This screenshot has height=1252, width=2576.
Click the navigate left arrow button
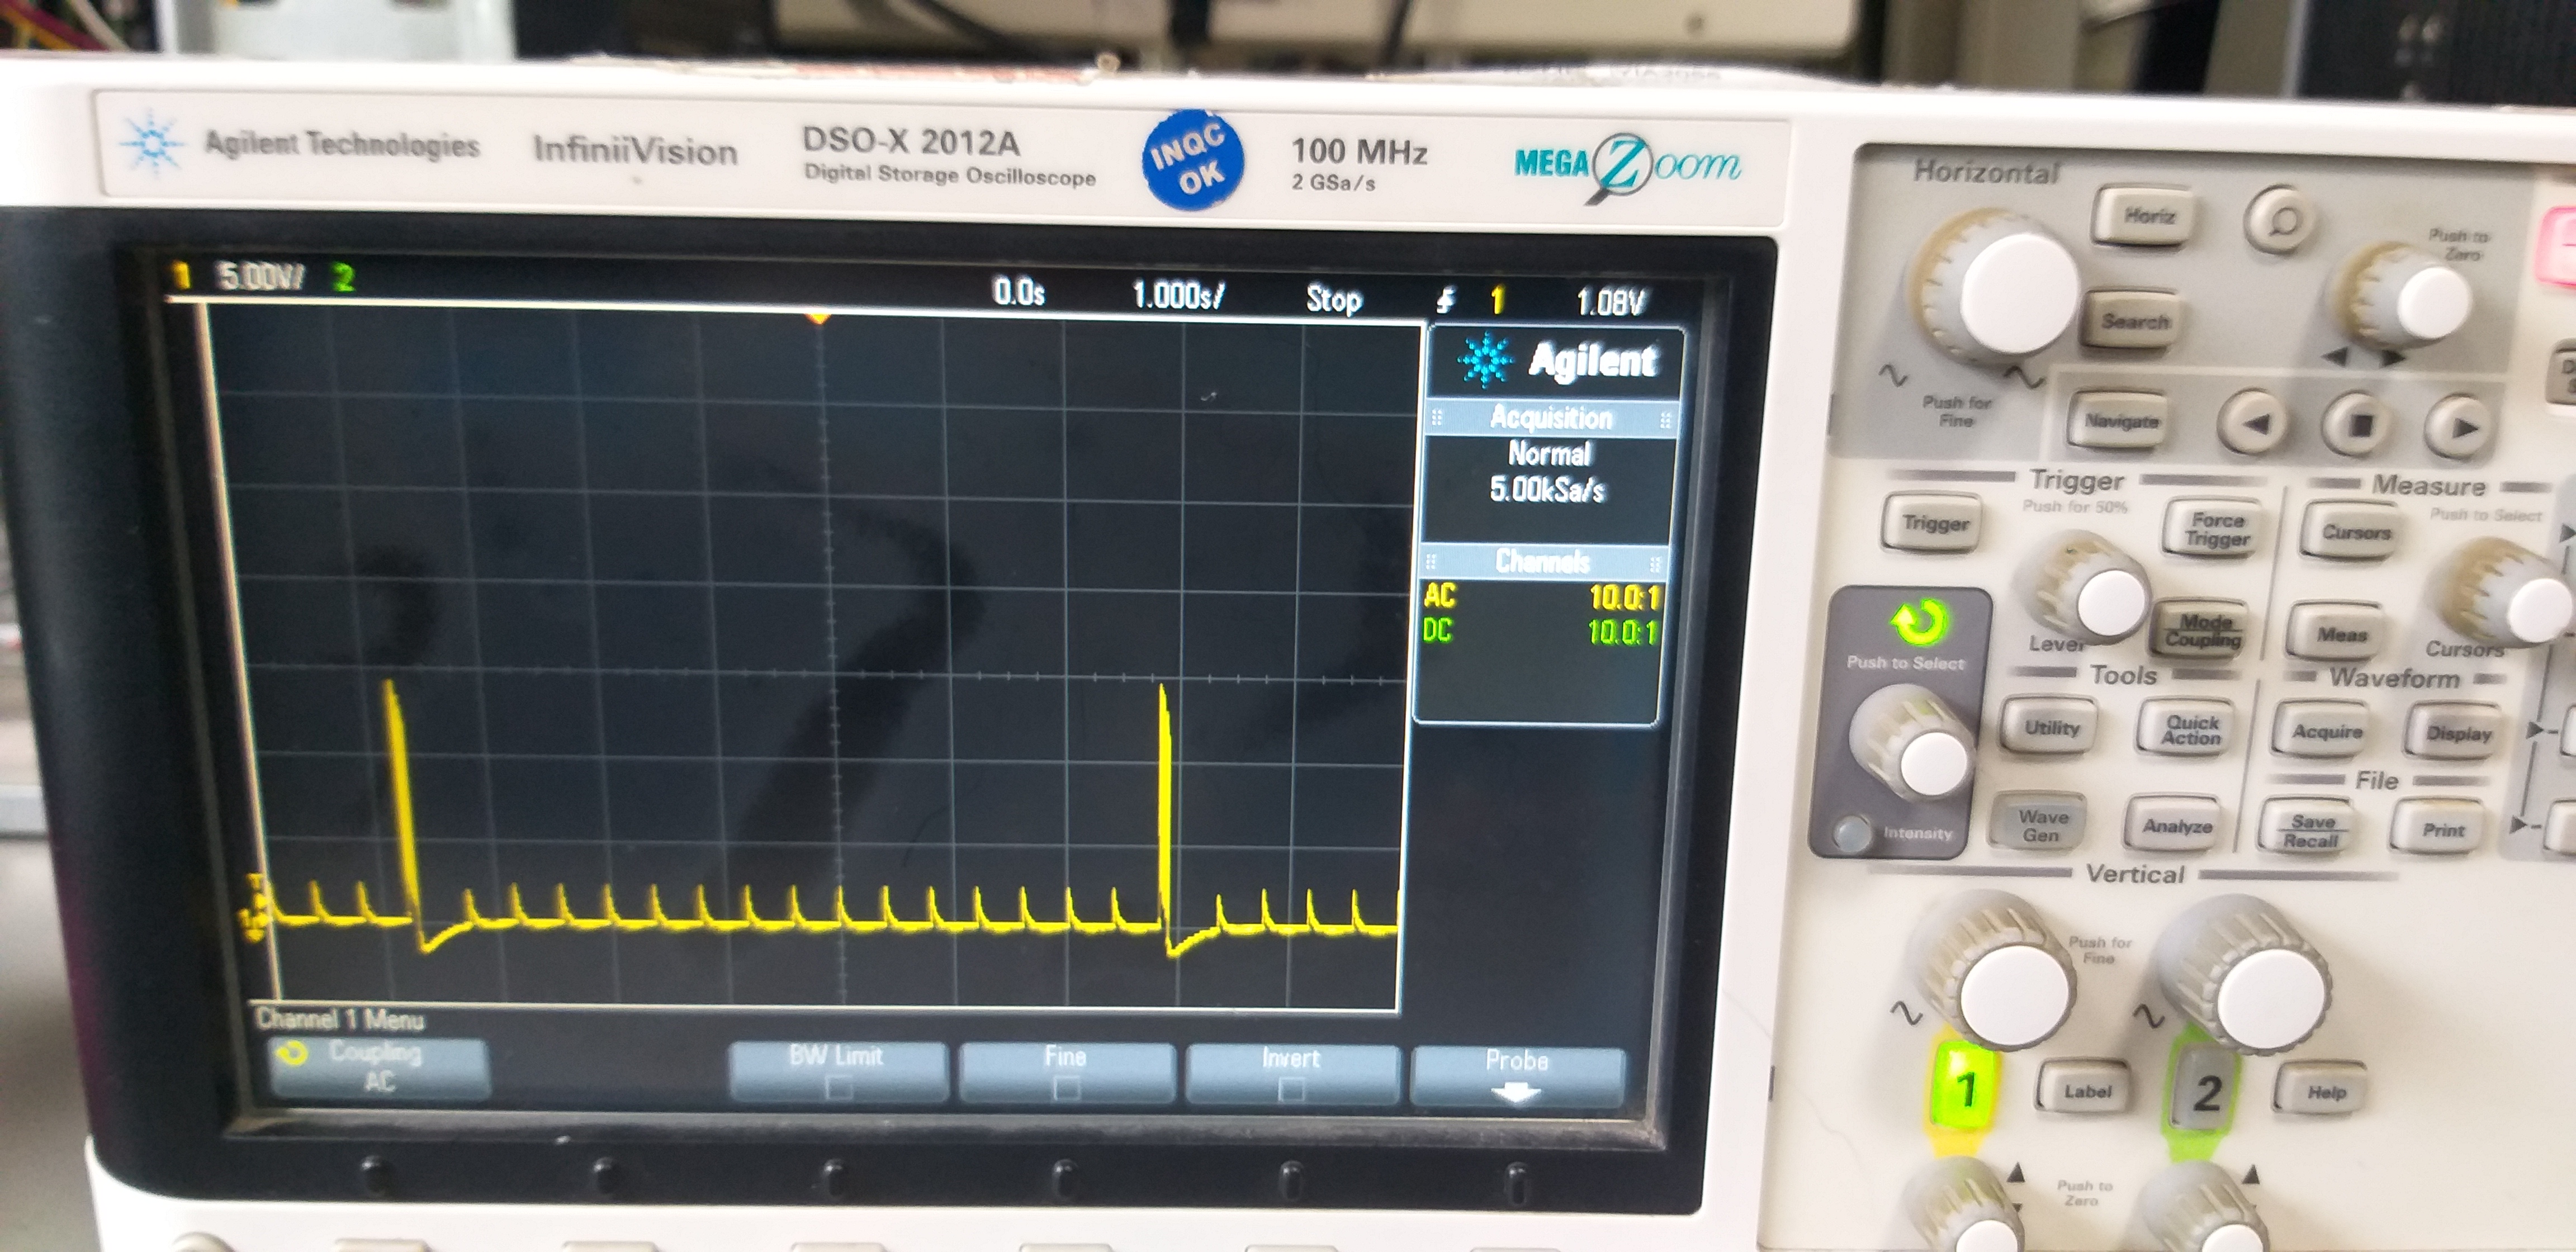click(x=2252, y=423)
